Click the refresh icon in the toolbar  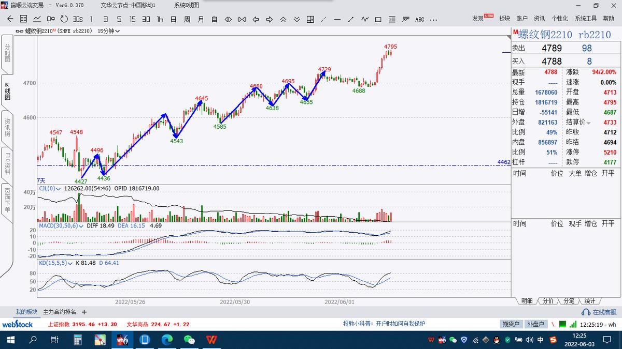coord(64,19)
